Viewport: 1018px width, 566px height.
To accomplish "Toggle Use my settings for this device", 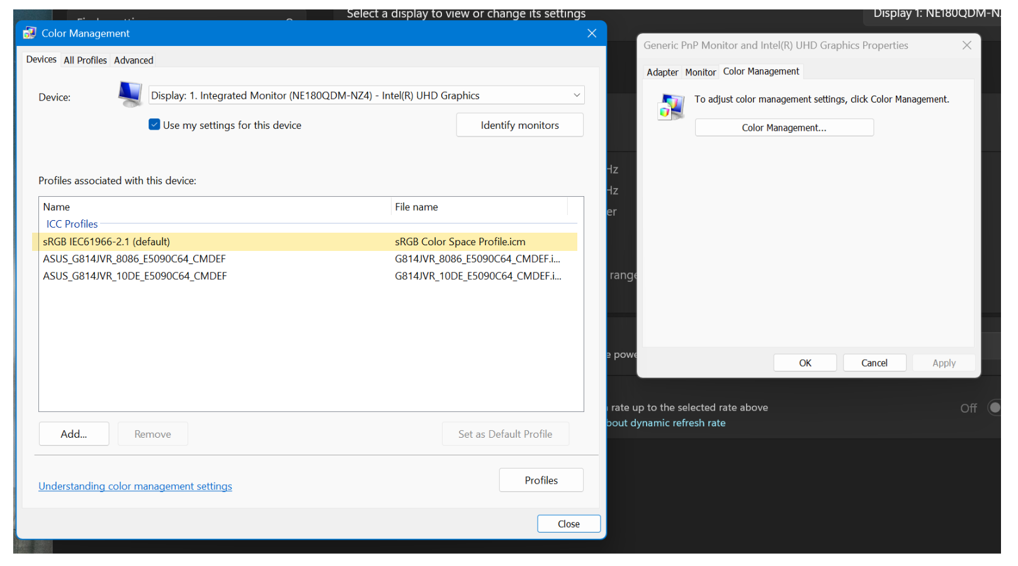I will pos(154,125).
